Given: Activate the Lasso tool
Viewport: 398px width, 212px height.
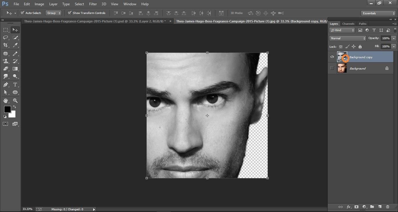Looking at the screenshot, I should click(5, 37).
